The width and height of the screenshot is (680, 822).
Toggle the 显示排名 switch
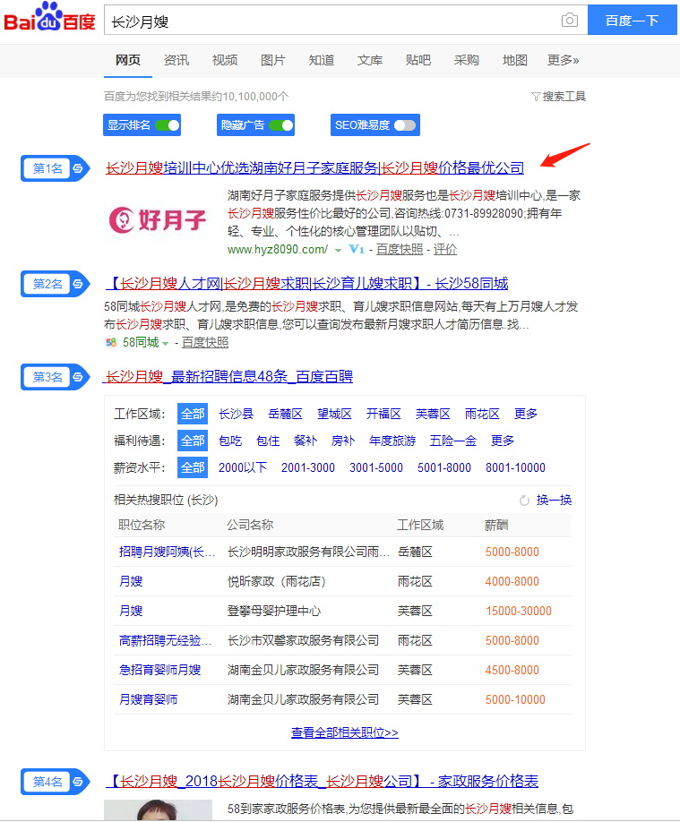point(168,125)
